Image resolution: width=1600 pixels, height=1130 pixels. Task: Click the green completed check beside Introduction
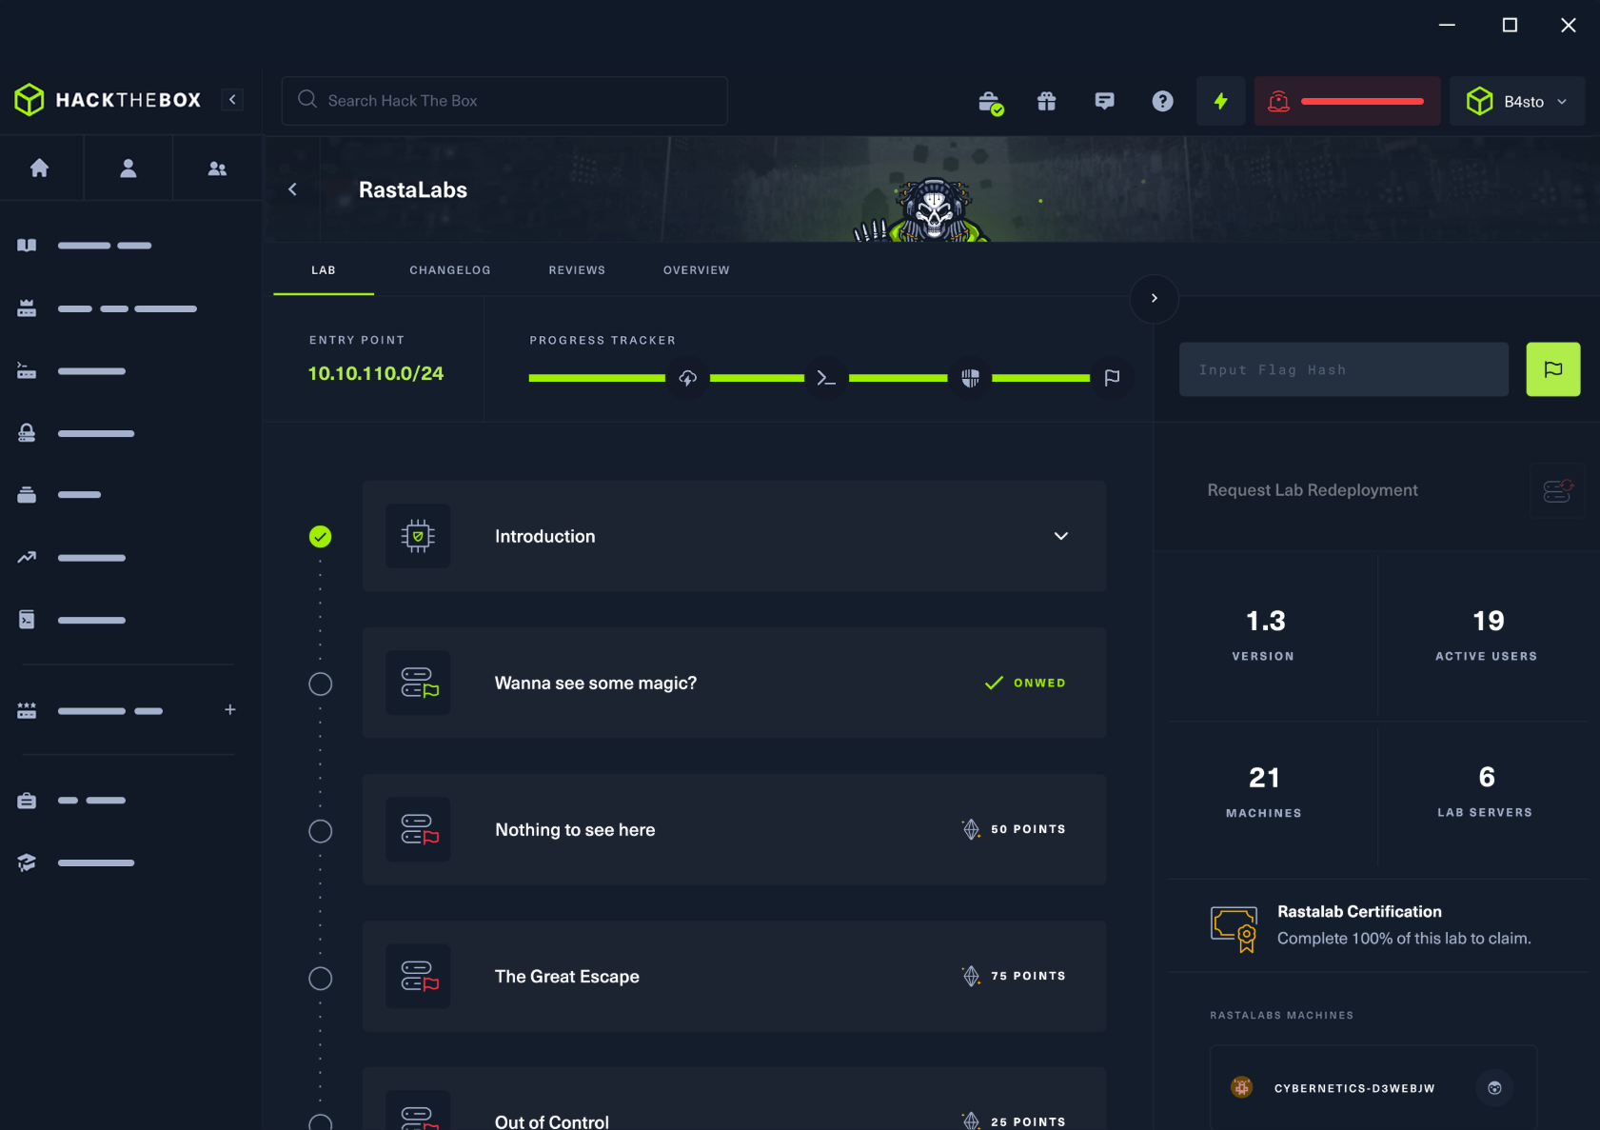tap(321, 537)
